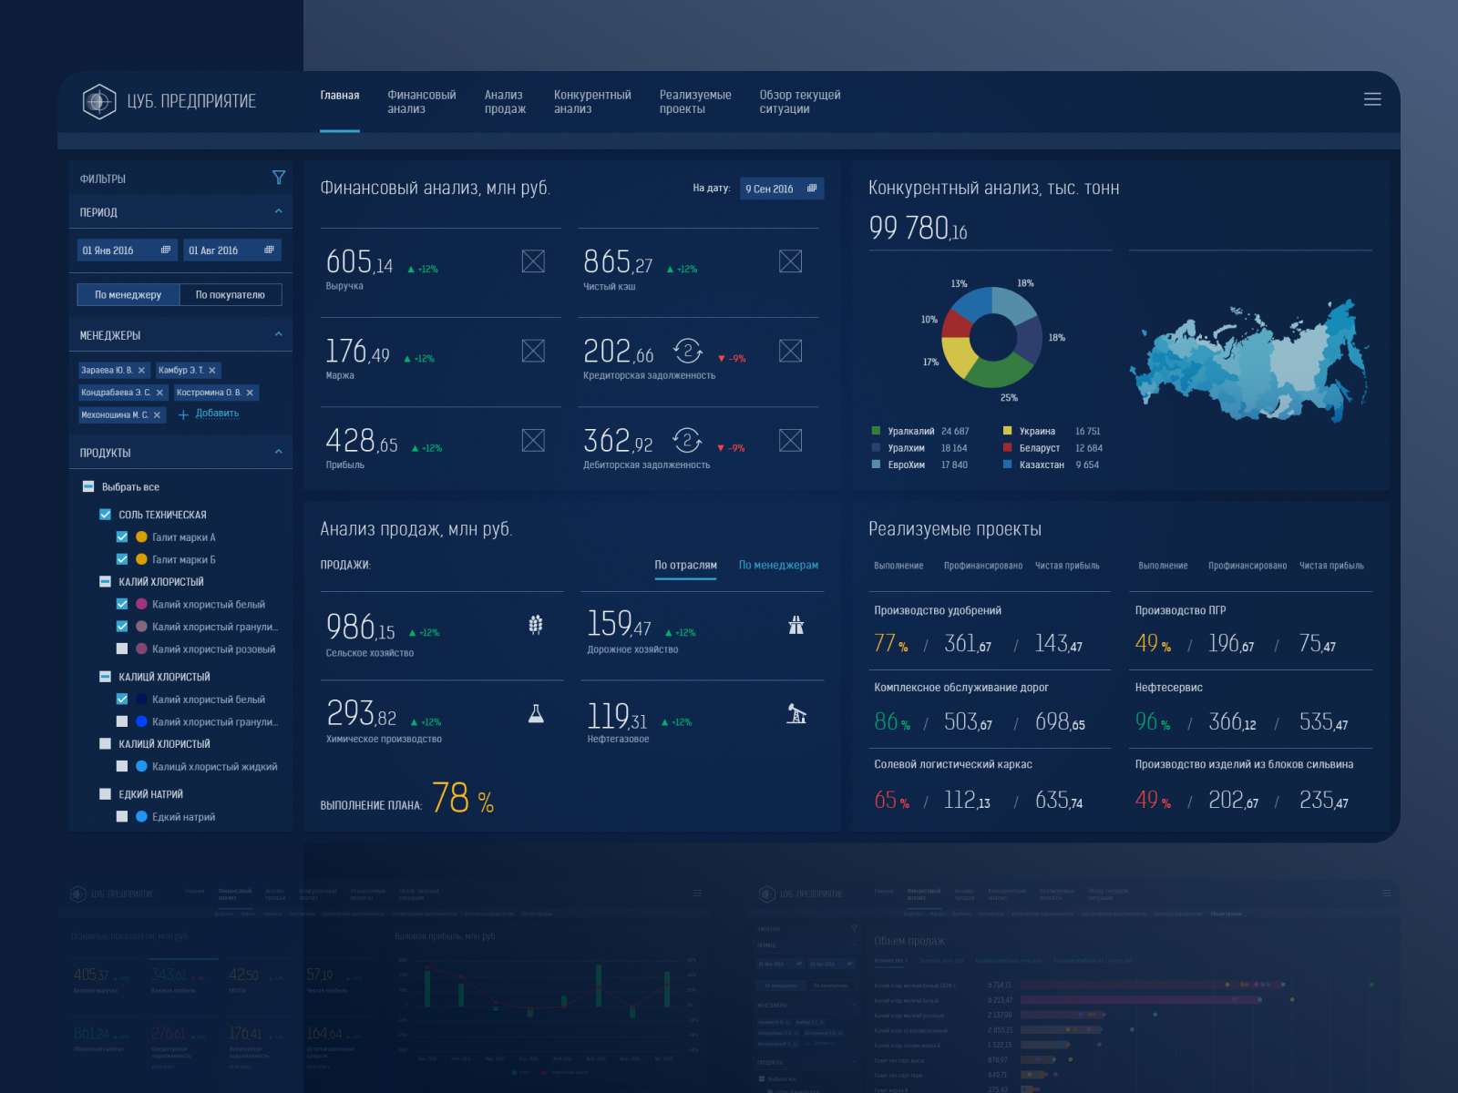Open the filters icon in the sidebar
Image resolution: width=1458 pixels, height=1093 pixels.
pyautogui.click(x=280, y=179)
